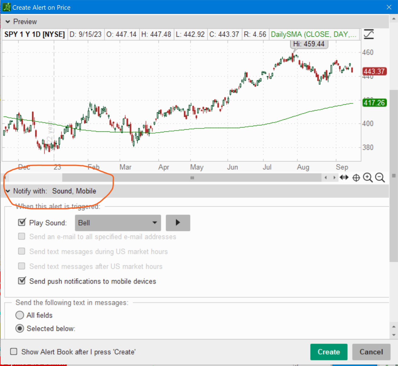Select the All fields radio button

20,315
